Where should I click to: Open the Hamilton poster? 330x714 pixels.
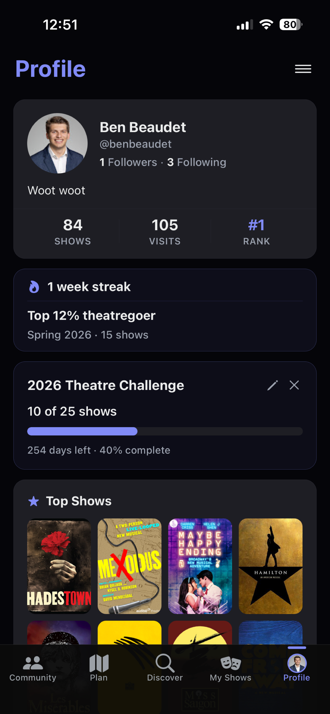[x=270, y=566]
